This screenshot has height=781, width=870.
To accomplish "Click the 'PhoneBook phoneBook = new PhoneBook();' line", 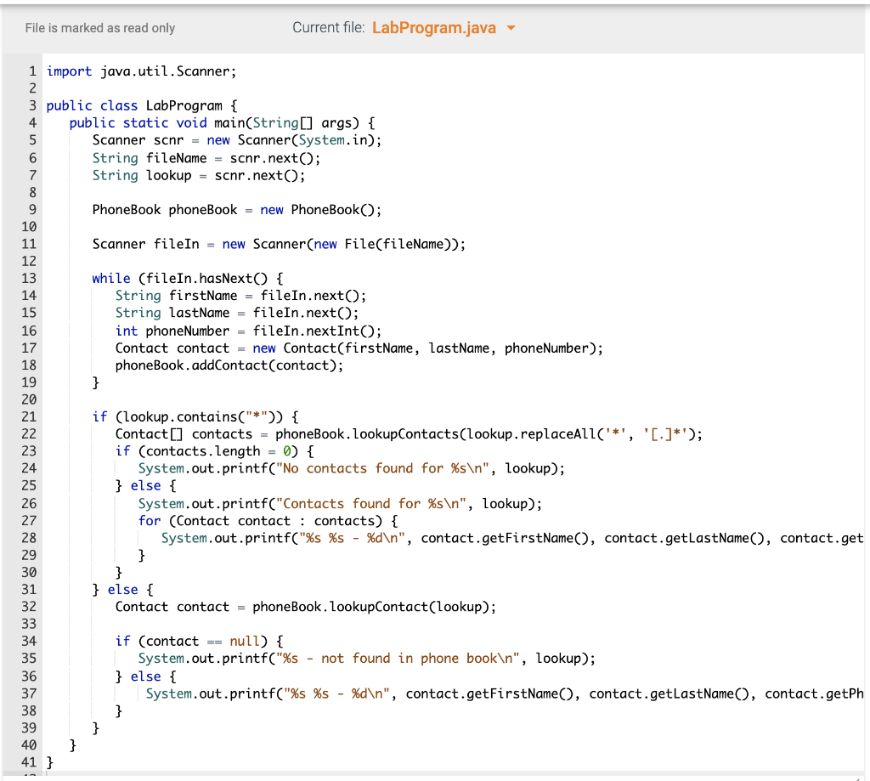I will (237, 210).
